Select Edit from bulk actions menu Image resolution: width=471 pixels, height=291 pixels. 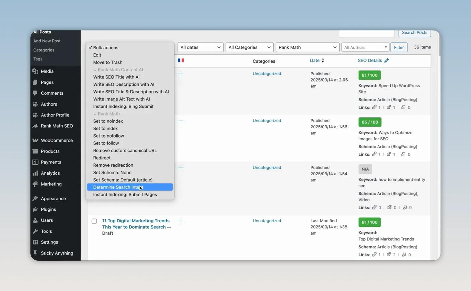click(130, 55)
